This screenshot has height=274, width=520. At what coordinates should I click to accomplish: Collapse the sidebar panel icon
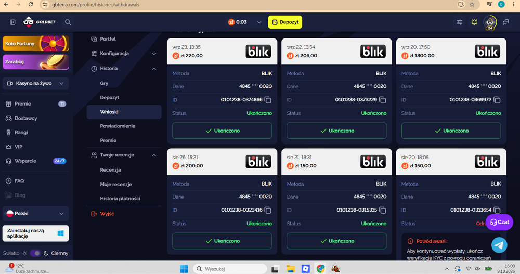click(12, 22)
